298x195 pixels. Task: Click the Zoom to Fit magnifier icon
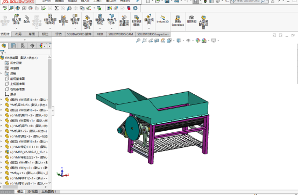138,40
